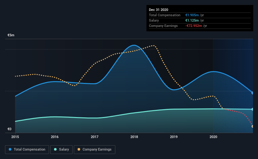258x159 pixels.
Task: Click the 2018 x-axis label
Action: pyautogui.click(x=134, y=137)
